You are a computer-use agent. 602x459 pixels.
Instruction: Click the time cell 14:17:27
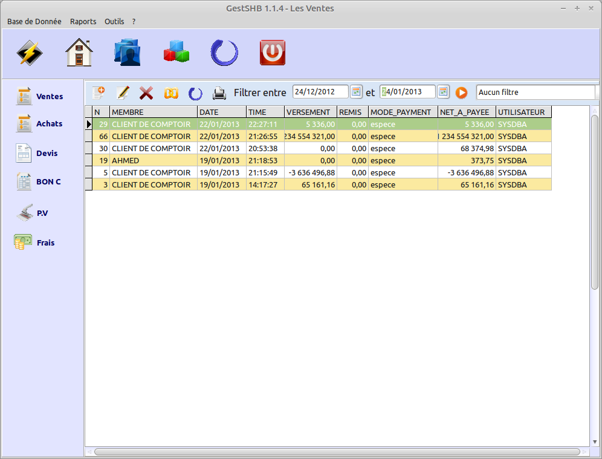[x=265, y=185]
